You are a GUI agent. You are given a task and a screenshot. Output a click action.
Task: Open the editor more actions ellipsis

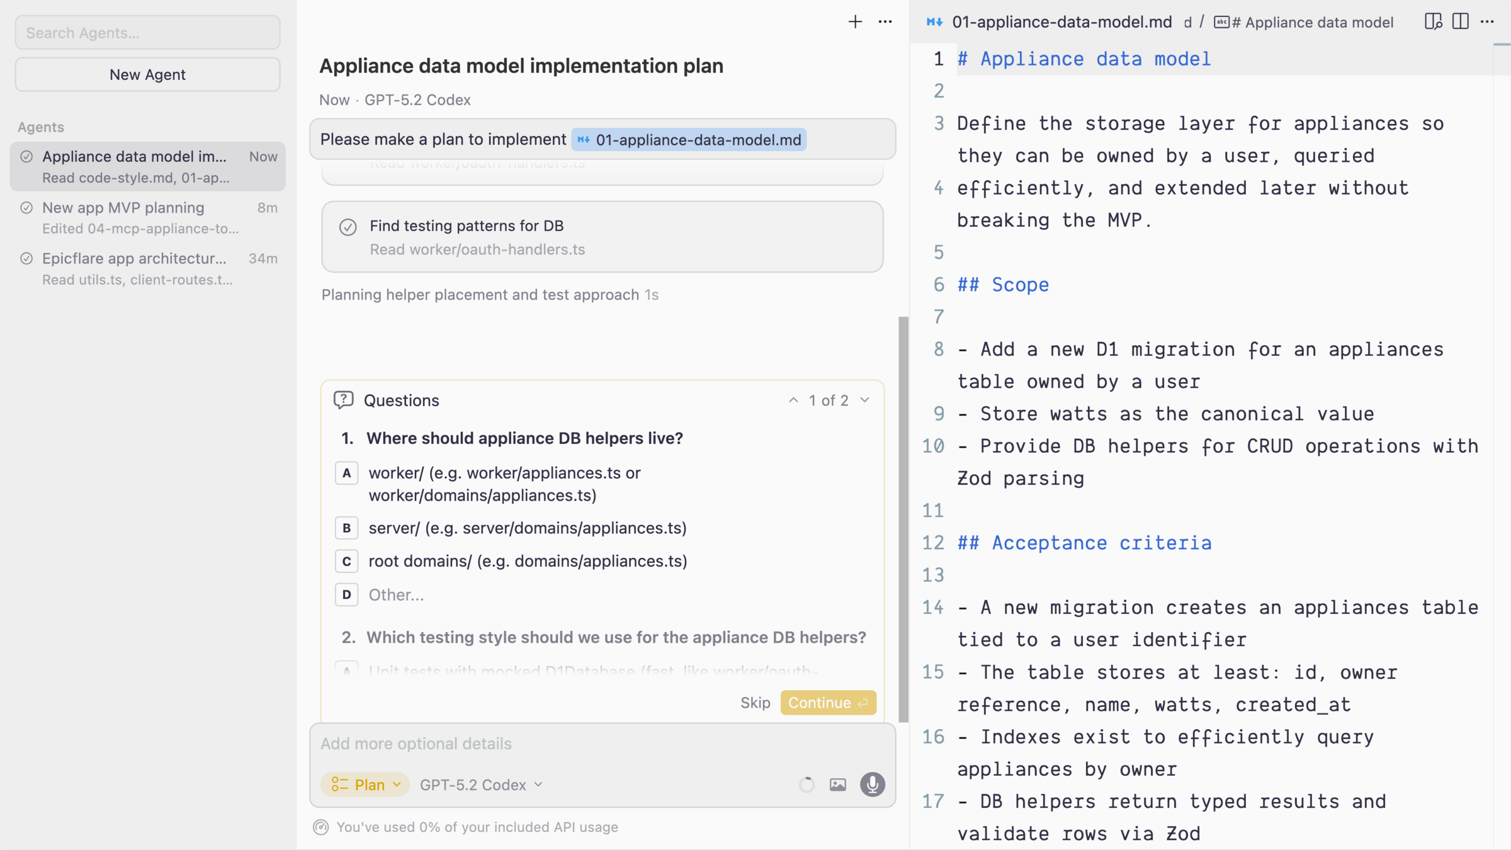(x=1488, y=22)
